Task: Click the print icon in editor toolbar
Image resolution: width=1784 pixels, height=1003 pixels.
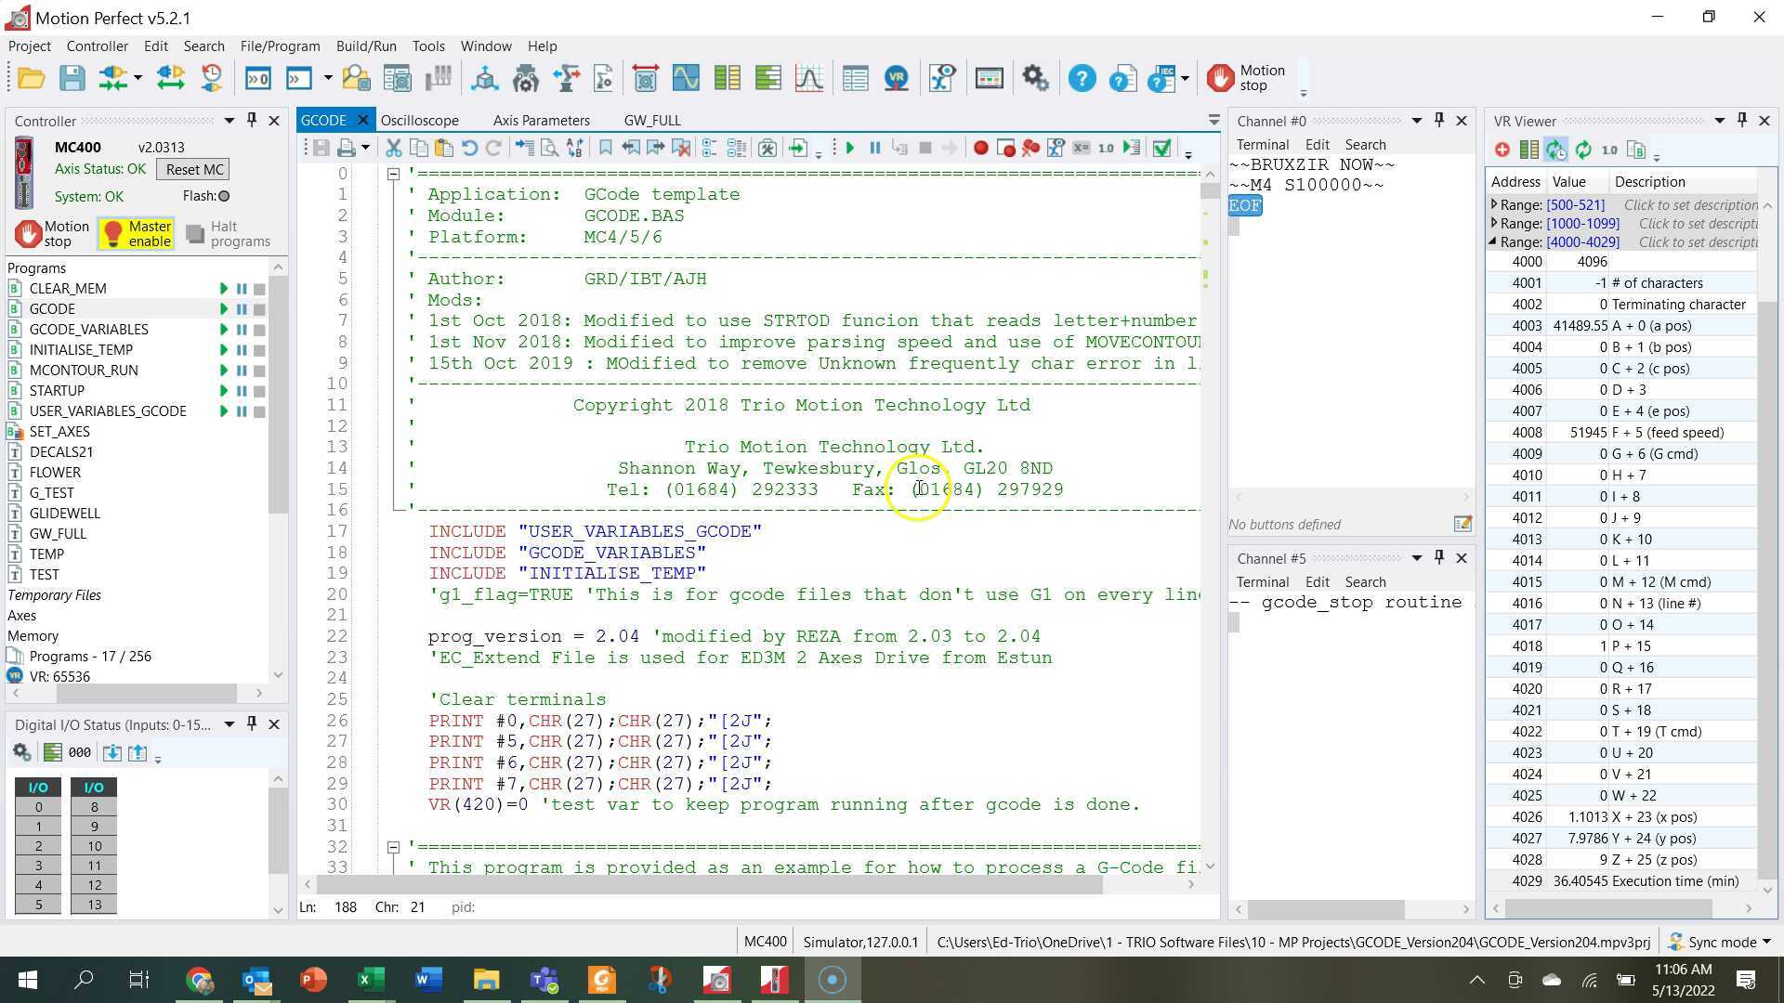Action: pyautogui.click(x=347, y=148)
